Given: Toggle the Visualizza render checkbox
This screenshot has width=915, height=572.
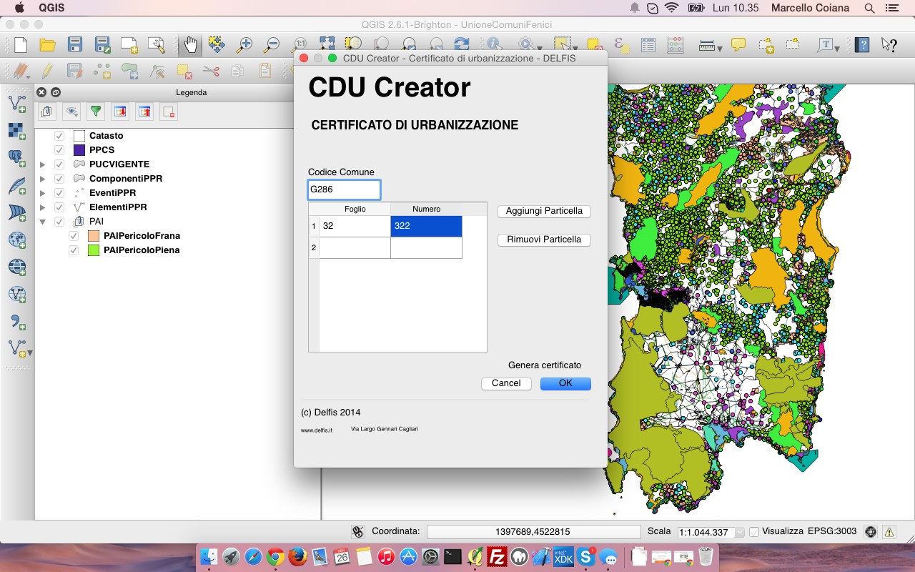Looking at the screenshot, I should [x=754, y=532].
